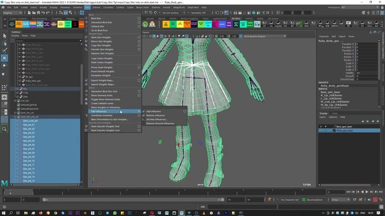Open Outliner Display menu
This screenshot has width=385, height=216.
[15, 36]
